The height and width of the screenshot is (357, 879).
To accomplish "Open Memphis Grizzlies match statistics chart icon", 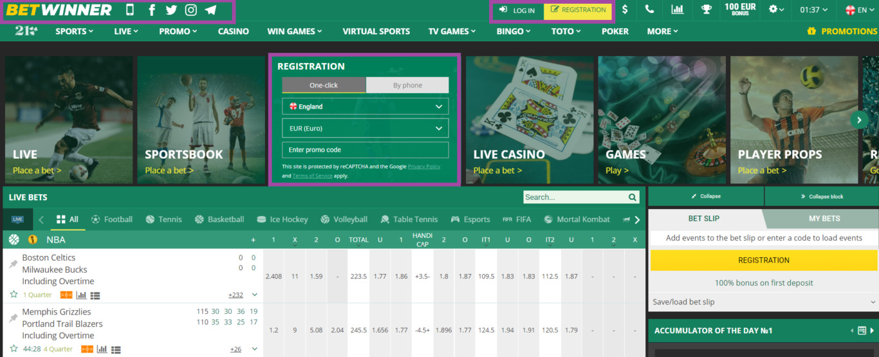I will (x=102, y=349).
